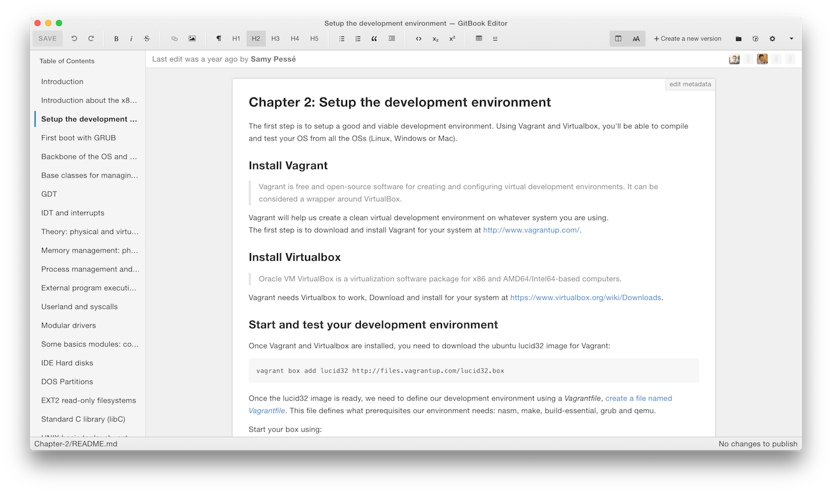Click the edit metadata button
The width and height of the screenshot is (832, 493).
click(690, 84)
